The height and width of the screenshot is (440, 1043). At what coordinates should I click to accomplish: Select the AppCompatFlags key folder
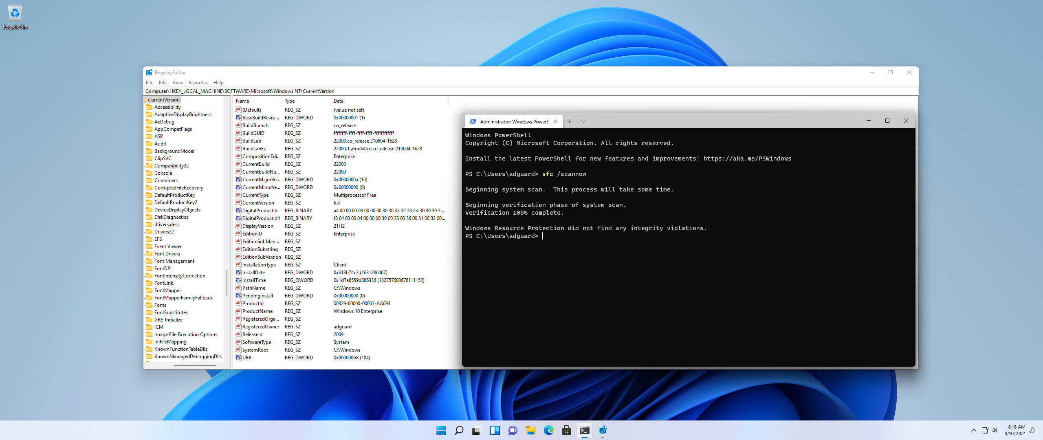tap(173, 129)
